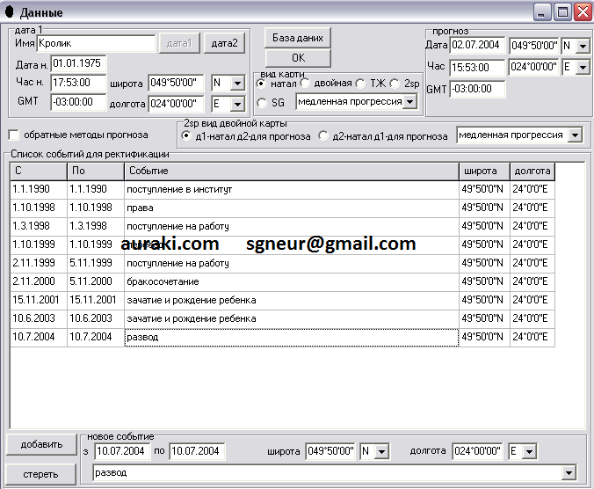Select the 2sp chart type radio
This screenshot has height=489, width=594.
pyautogui.click(x=394, y=84)
